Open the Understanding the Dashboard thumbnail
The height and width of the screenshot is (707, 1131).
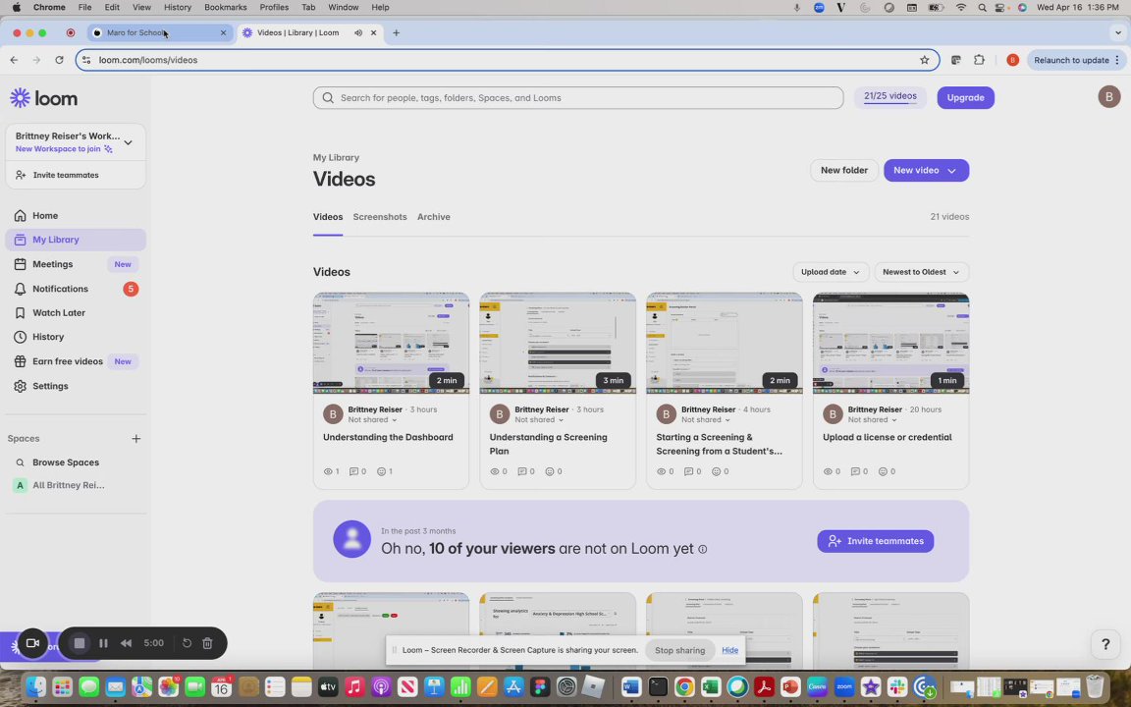391,344
